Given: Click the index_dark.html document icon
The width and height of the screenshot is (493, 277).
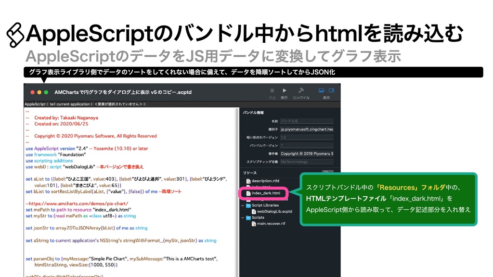Looking at the screenshot, I should click(x=249, y=193).
